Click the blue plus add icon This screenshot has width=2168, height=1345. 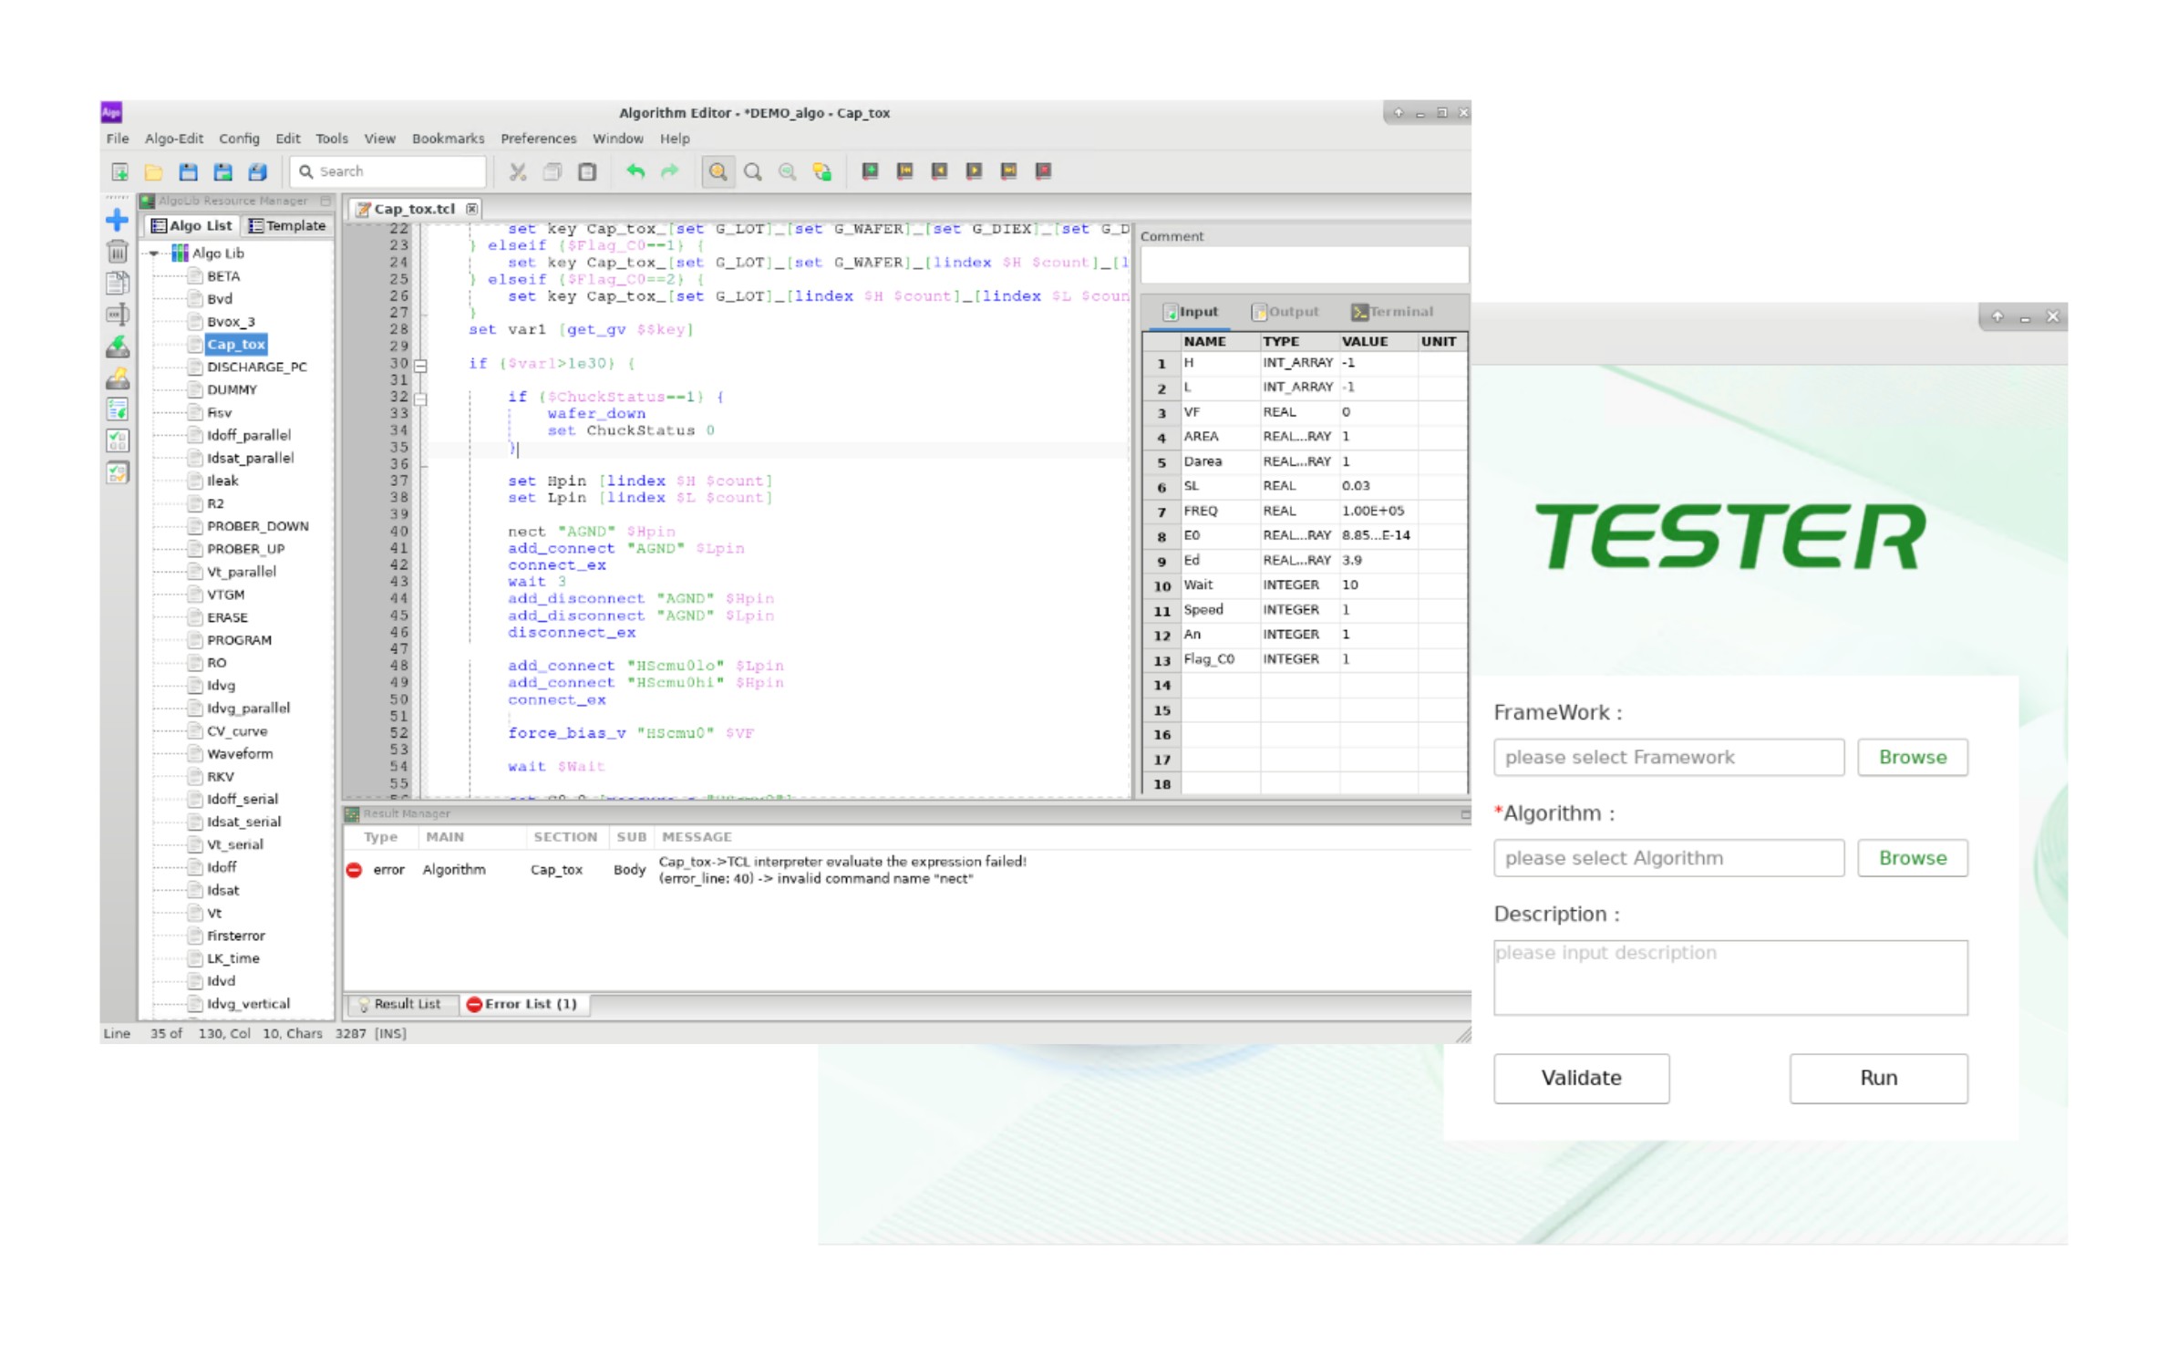pos(118,220)
